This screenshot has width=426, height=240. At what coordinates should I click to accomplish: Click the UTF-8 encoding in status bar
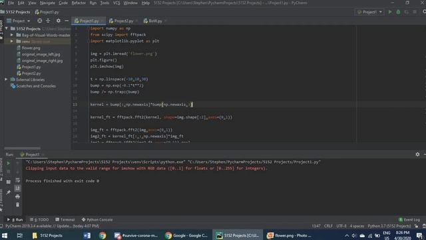[341, 226]
